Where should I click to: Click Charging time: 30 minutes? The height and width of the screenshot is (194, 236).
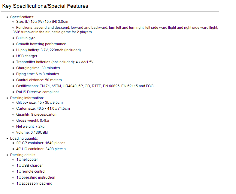(x=38, y=68)
